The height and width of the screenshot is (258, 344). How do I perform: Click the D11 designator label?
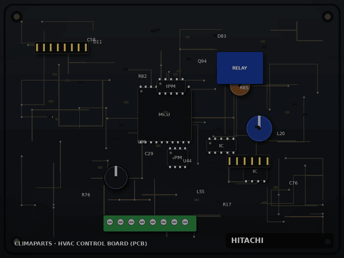coord(98,42)
